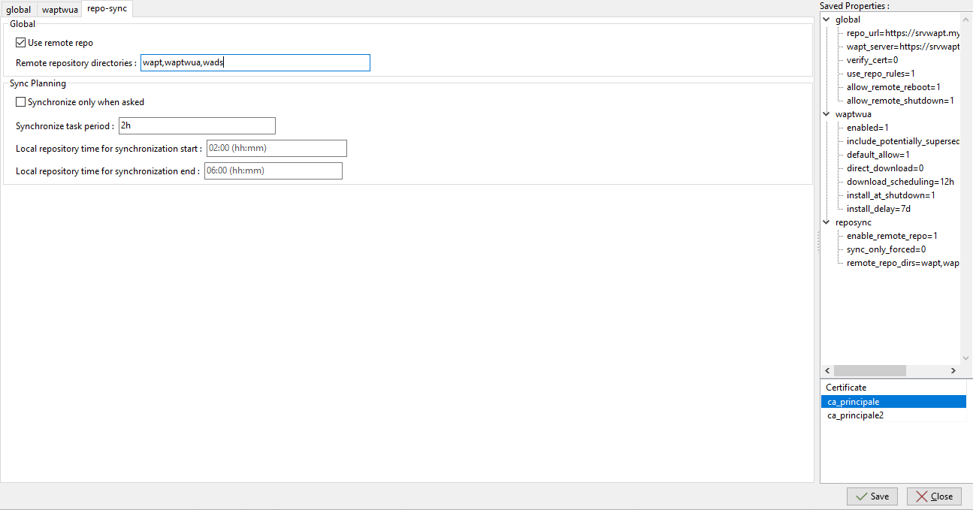Click the synchronization end time field
Screen dimensions: 973x510
point(273,171)
